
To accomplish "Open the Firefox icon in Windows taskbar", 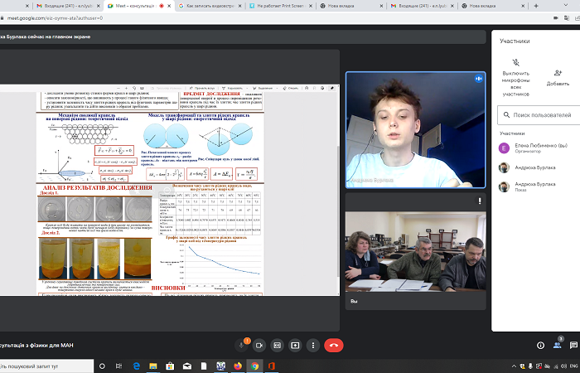I will 236,365.
